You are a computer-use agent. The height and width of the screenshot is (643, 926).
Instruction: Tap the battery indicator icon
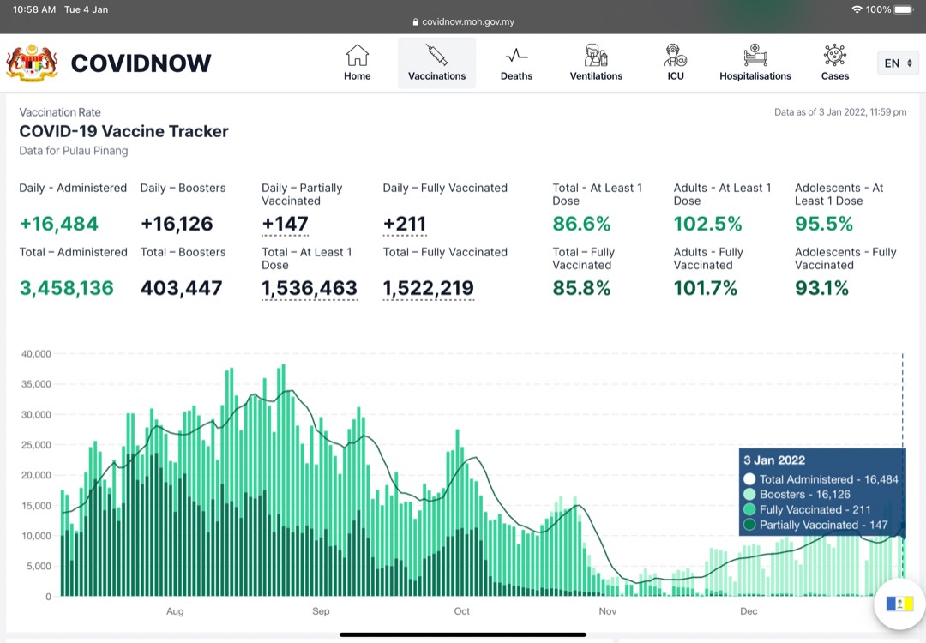[x=904, y=9]
